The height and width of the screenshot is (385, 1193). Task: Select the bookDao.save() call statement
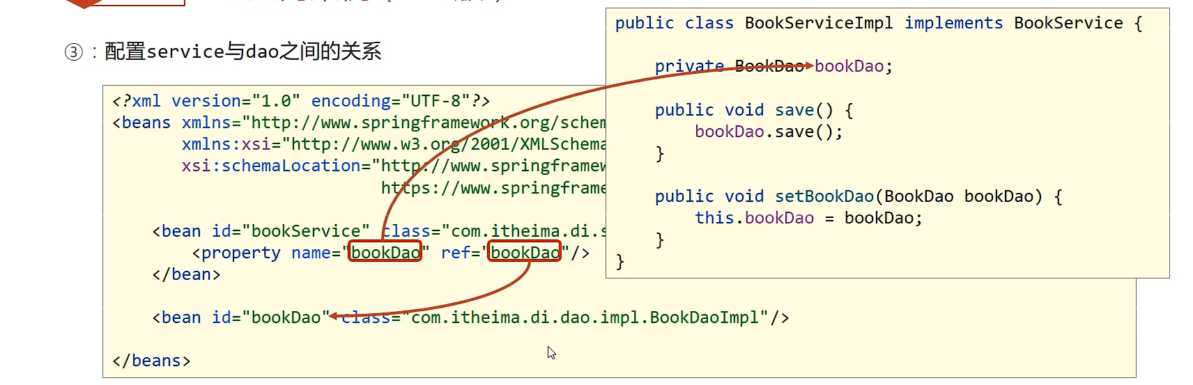pos(769,132)
